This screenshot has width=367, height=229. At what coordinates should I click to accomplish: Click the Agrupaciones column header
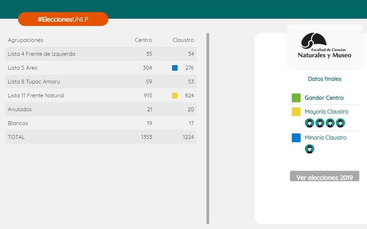26,40
